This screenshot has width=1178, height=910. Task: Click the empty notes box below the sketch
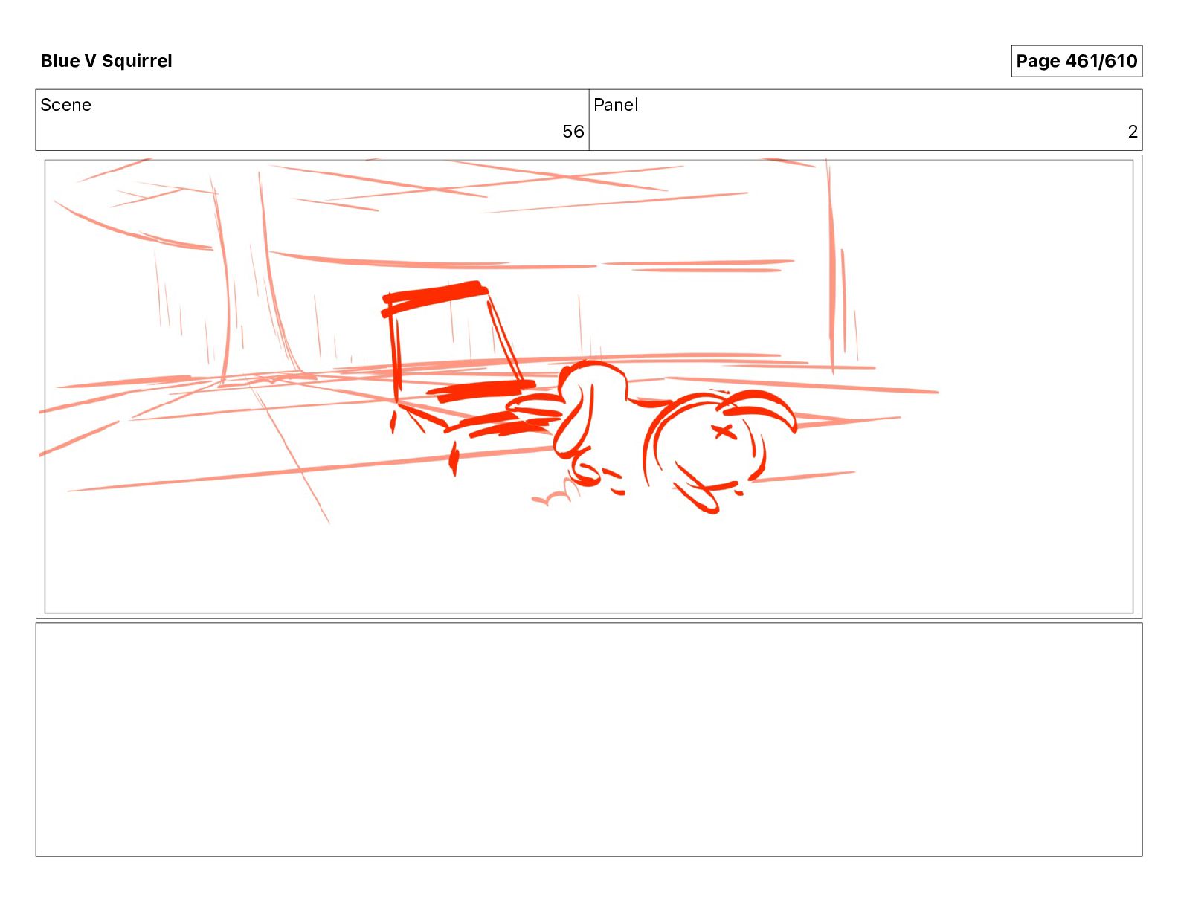(589, 740)
